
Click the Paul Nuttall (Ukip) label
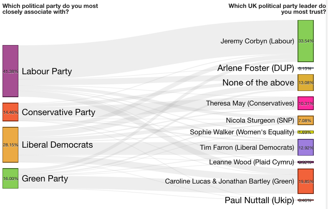click(260, 200)
